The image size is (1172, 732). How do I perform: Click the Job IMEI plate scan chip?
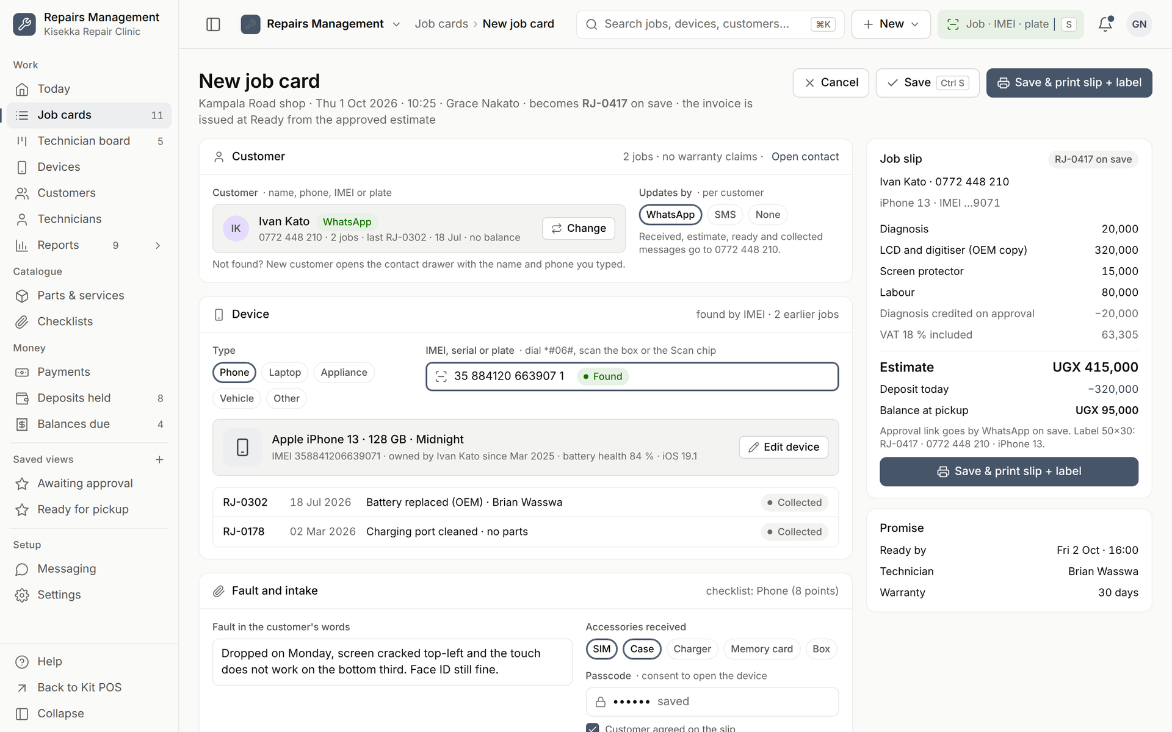(1010, 24)
